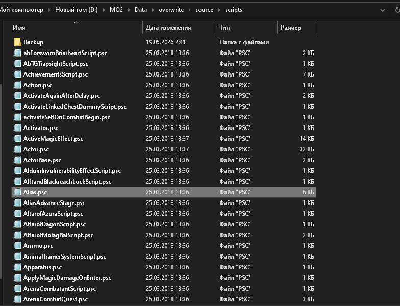Go to Мой компьютер in breadcrumb
400x306 pixels.
21,10
